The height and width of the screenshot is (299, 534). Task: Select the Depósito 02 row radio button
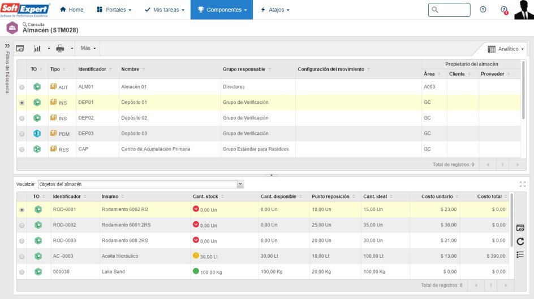22,118
